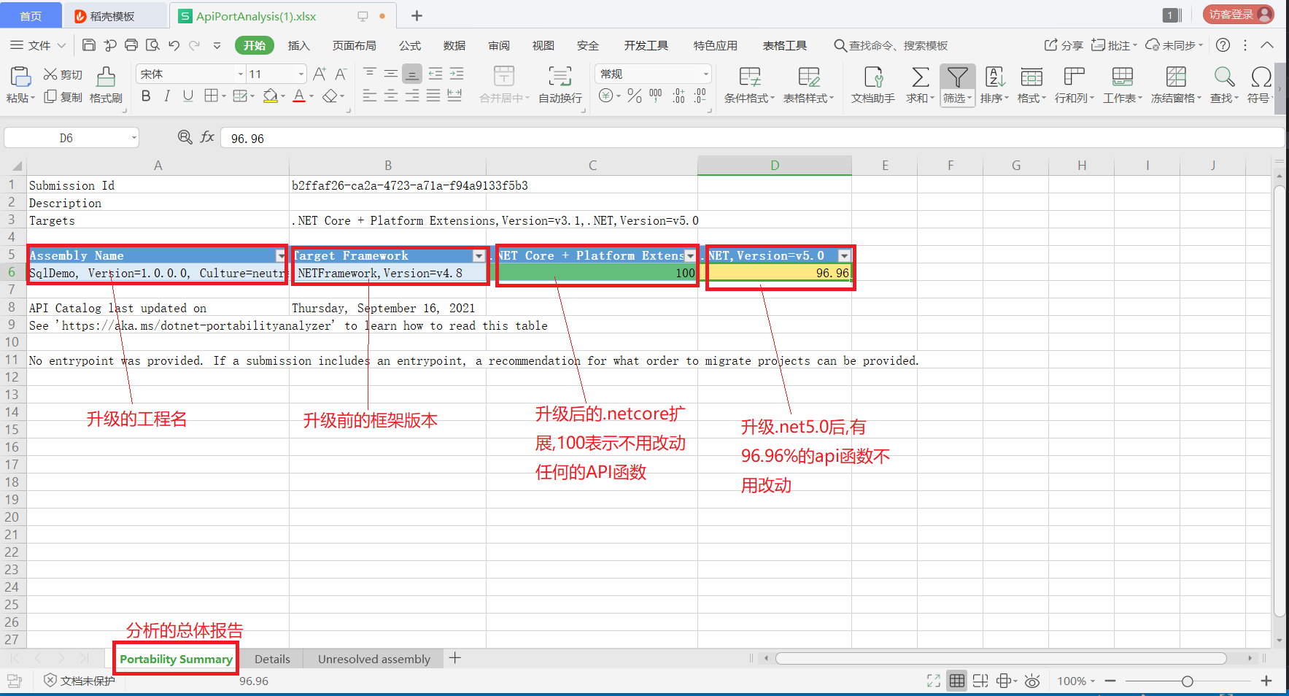This screenshot has height=696, width=1289.
Task: Open Assembly Name filter dropdown
Action: coord(280,255)
